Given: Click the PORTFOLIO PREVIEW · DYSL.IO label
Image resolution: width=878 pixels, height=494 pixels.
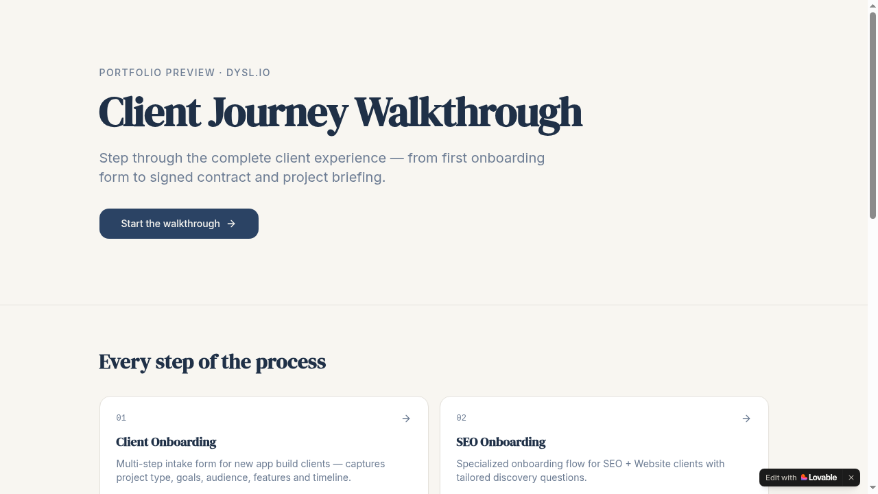Looking at the screenshot, I should (x=185, y=73).
